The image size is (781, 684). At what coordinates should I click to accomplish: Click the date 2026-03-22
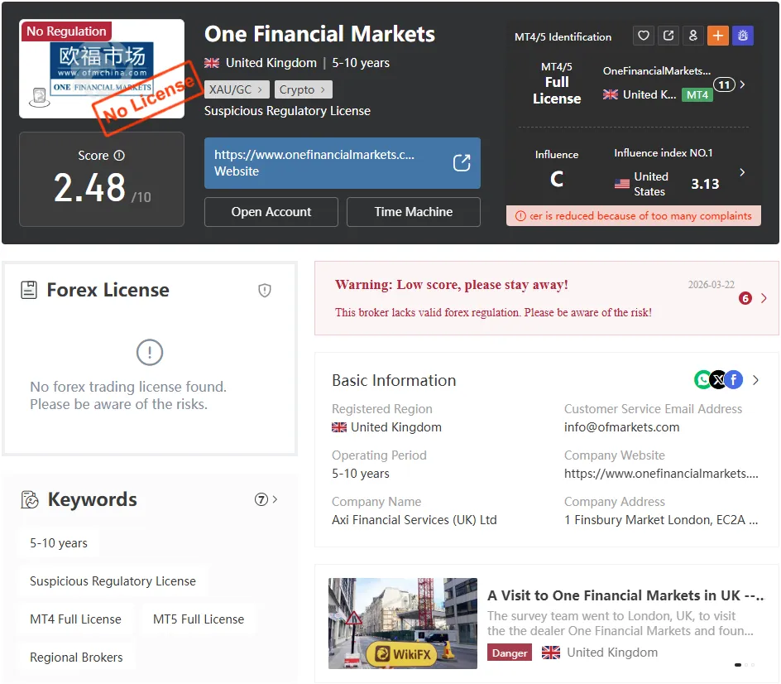click(x=712, y=285)
